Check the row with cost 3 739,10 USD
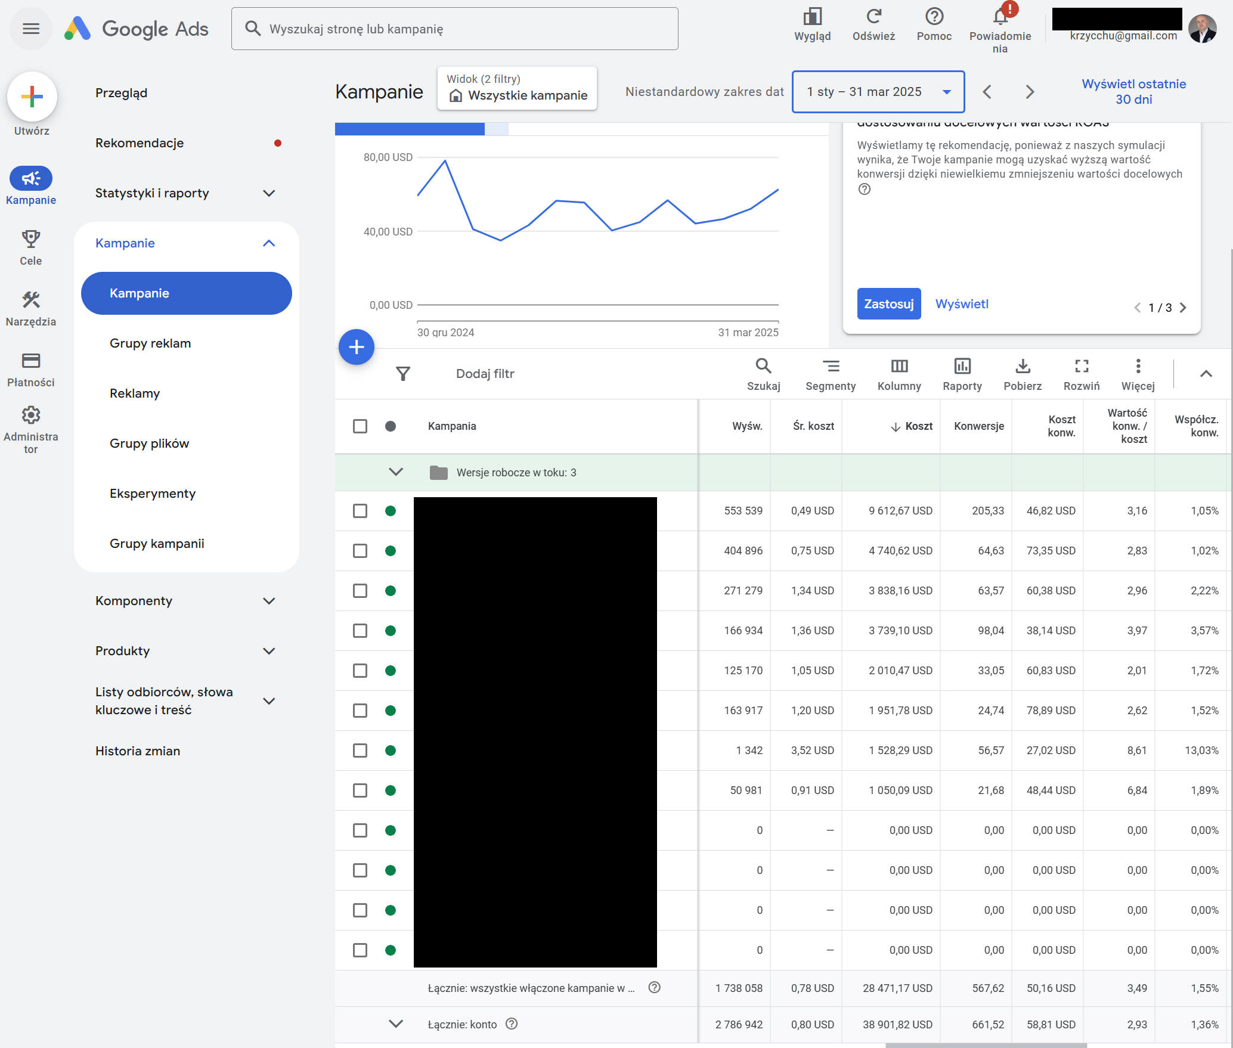1233x1048 pixels. pos(360,631)
